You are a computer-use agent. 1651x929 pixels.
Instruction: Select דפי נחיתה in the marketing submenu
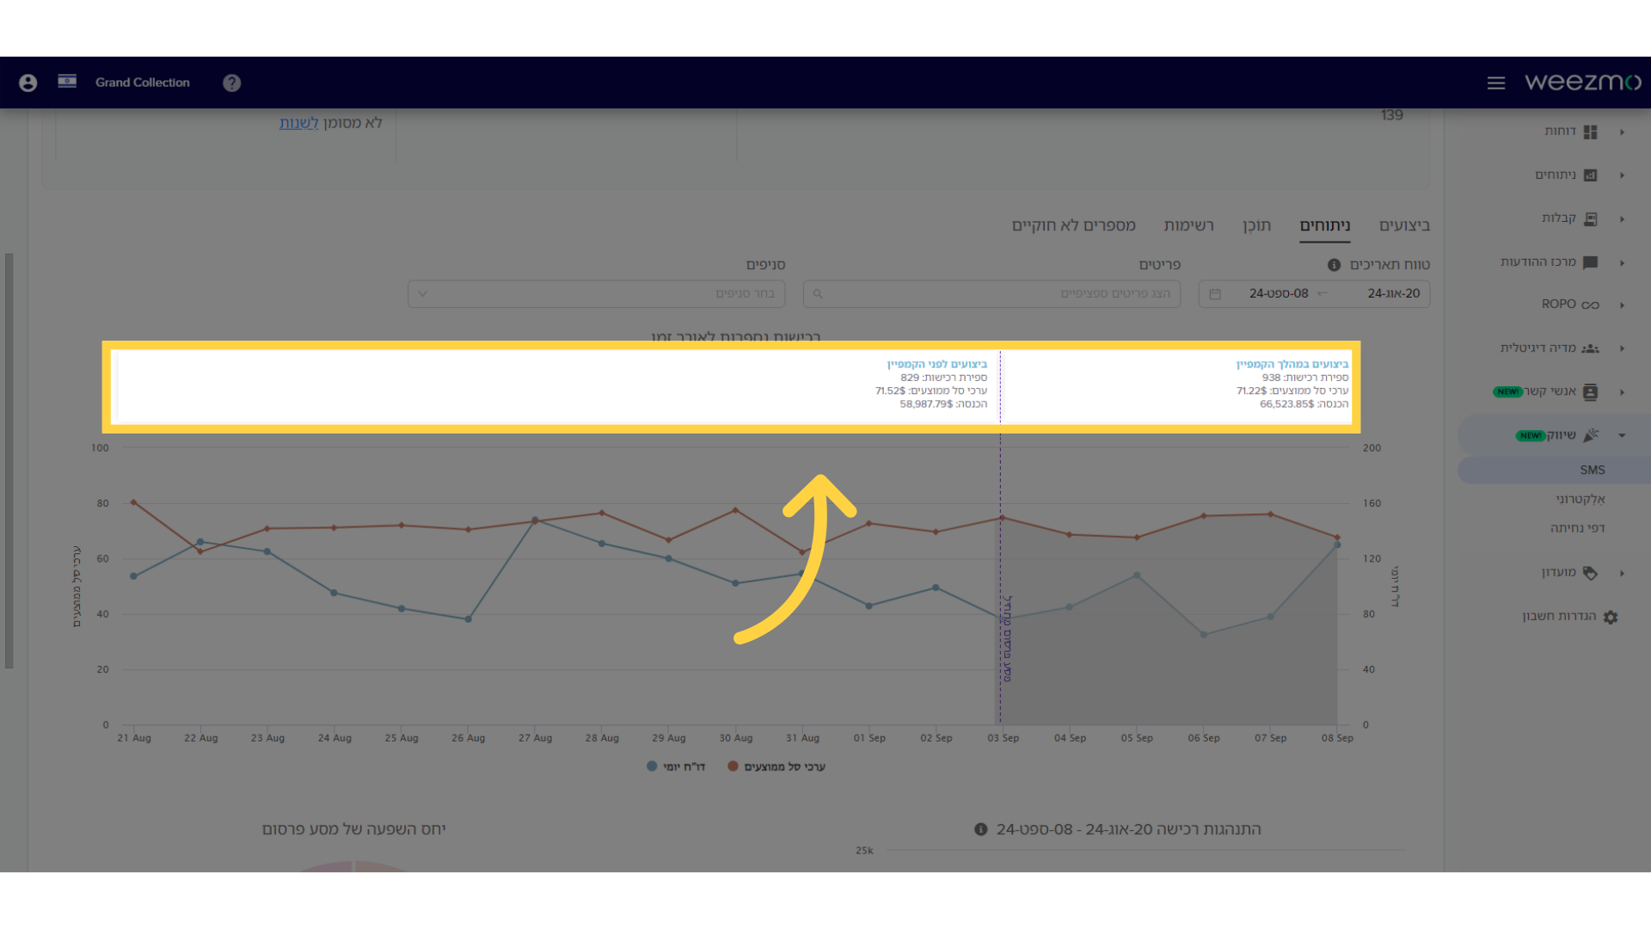click(1578, 528)
